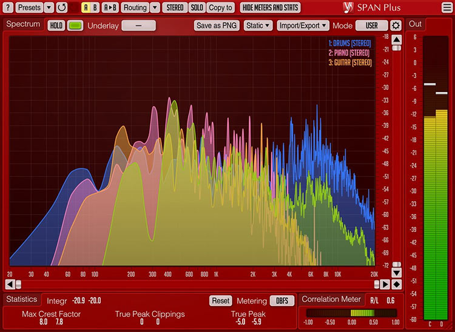The image size is (455, 332).
Task: Open the Import/Export dropdown
Action: coord(303,25)
